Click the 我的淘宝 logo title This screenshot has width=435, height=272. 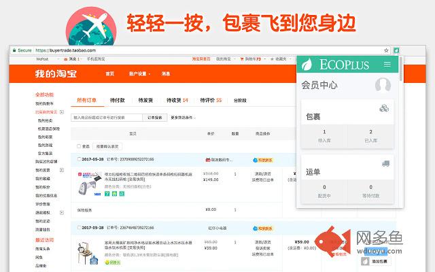coord(56,73)
